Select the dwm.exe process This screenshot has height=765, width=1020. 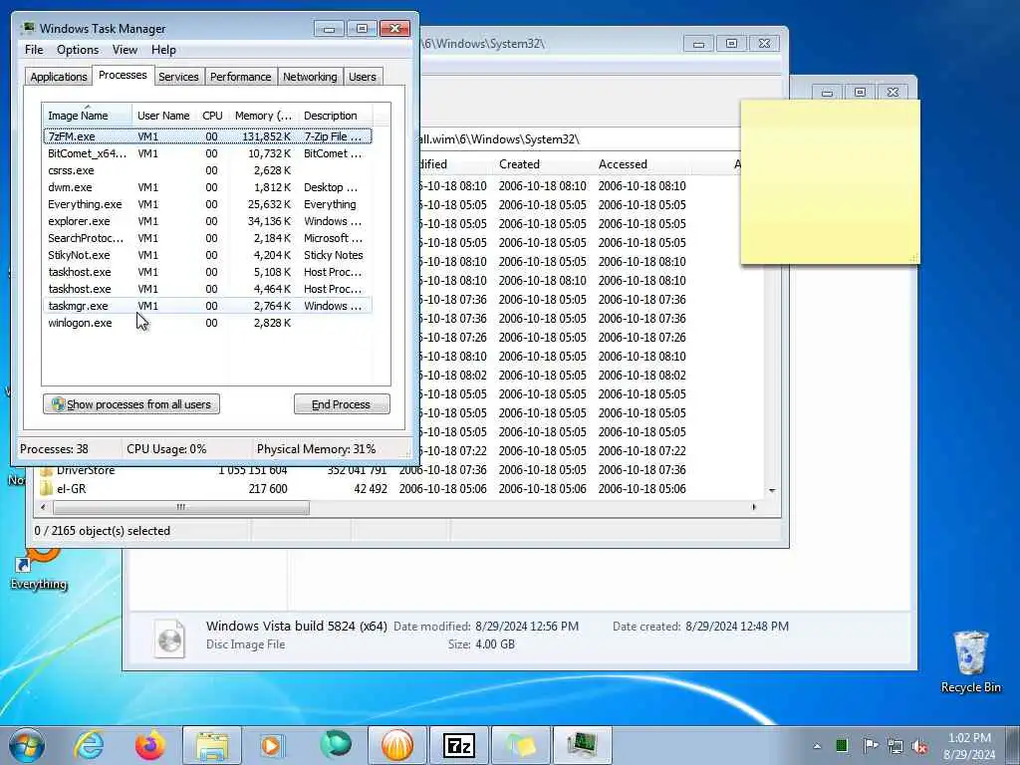pyautogui.click(x=207, y=187)
